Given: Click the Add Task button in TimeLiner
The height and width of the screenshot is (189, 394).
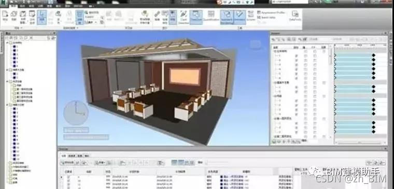Looking at the screenshot, I should click(x=67, y=163).
